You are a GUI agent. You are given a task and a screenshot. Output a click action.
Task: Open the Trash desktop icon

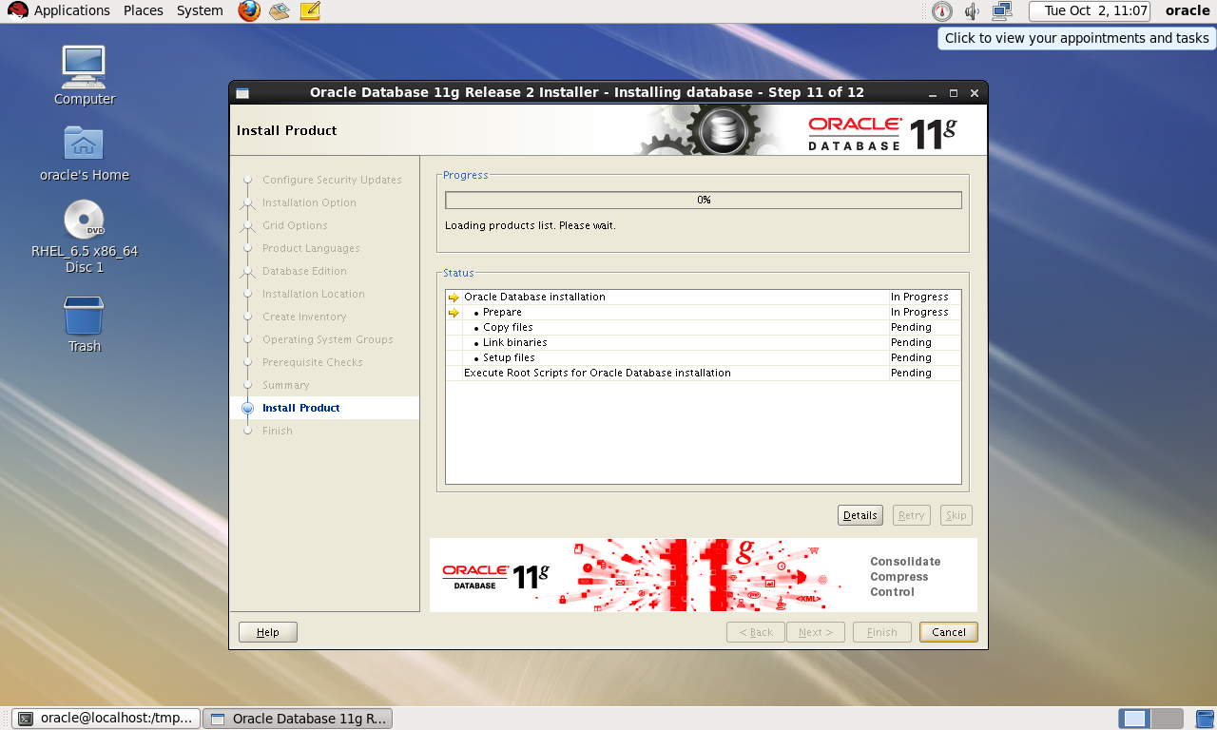click(x=84, y=324)
